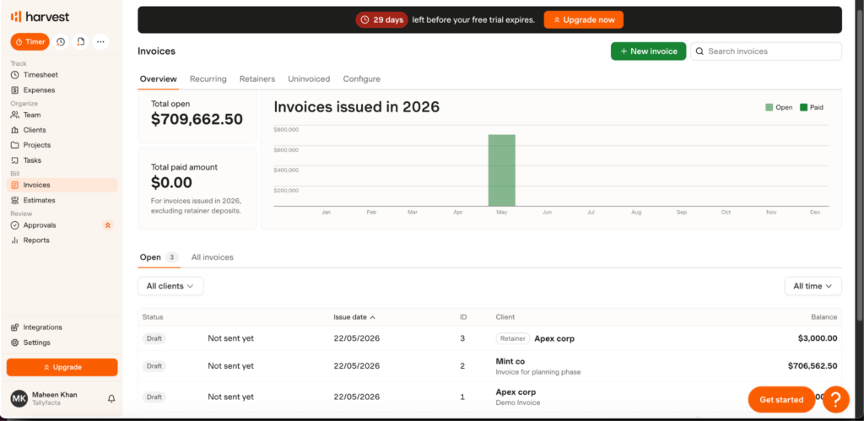The image size is (864, 421).
Task: Open the three-dot more options icon
Action: click(x=100, y=42)
